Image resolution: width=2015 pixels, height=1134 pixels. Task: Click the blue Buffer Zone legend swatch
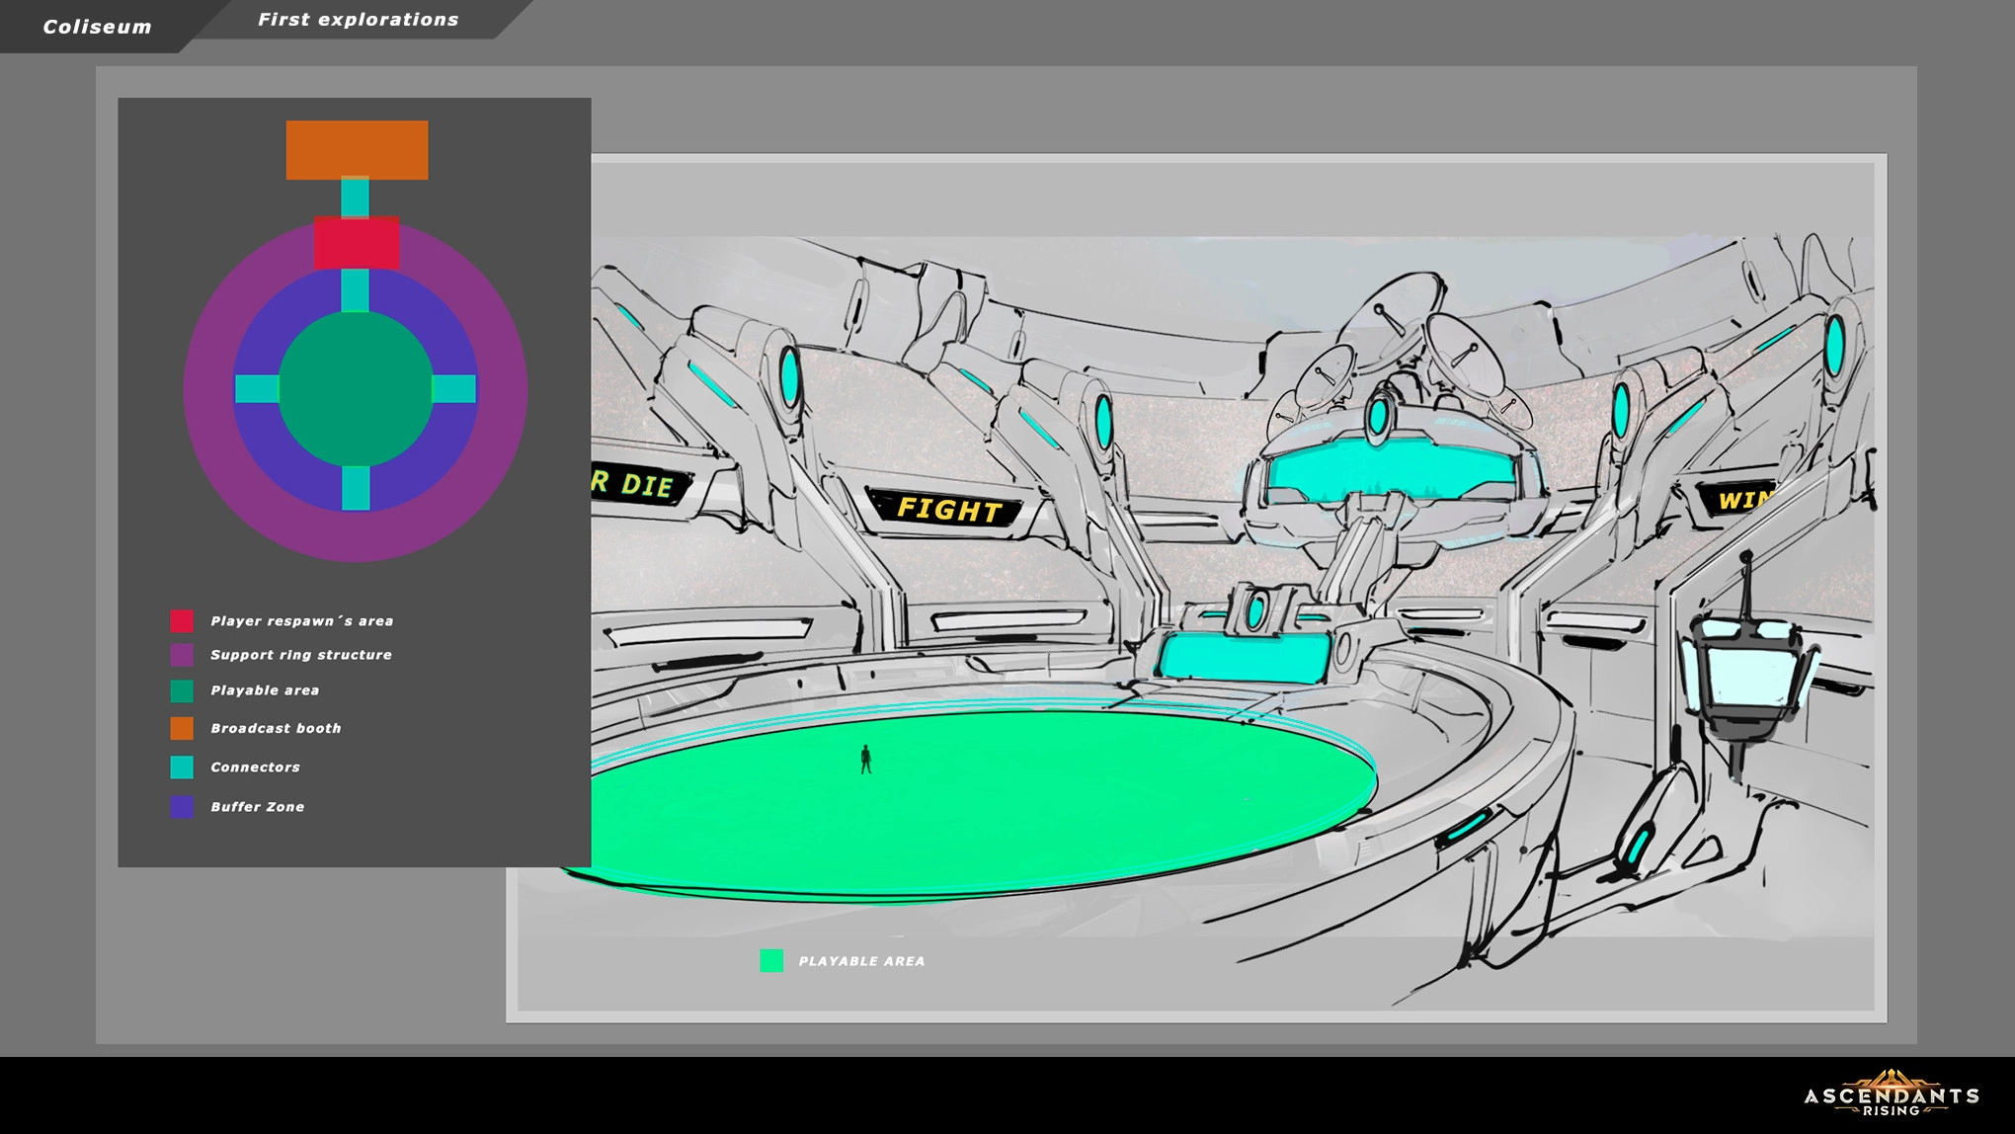pyautogui.click(x=182, y=807)
